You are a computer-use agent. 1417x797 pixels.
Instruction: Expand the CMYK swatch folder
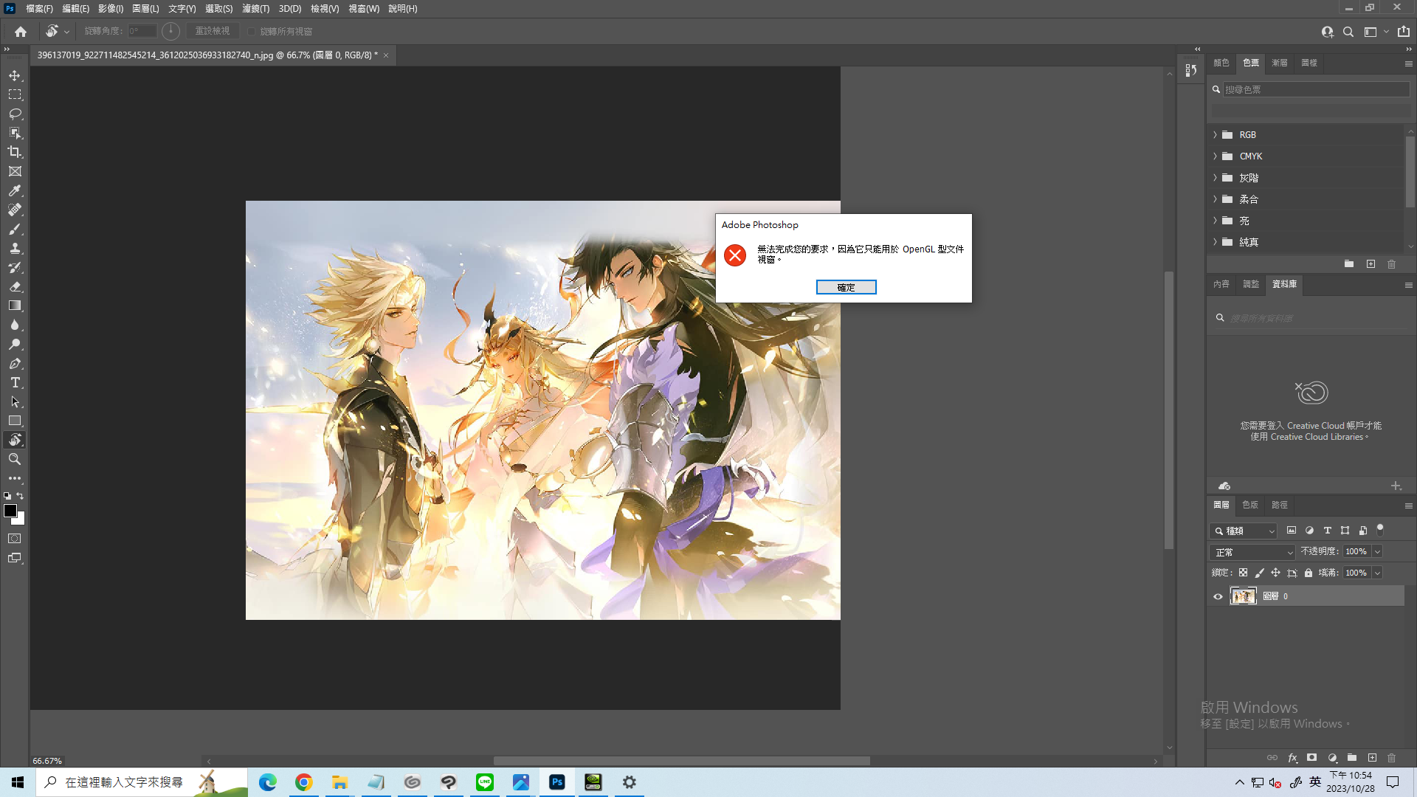point(1215,156)
